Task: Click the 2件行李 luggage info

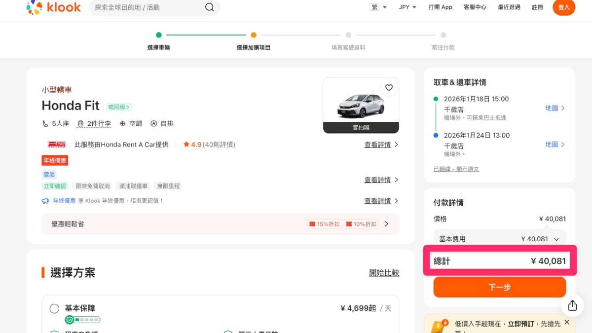Action: coord(94,123)
